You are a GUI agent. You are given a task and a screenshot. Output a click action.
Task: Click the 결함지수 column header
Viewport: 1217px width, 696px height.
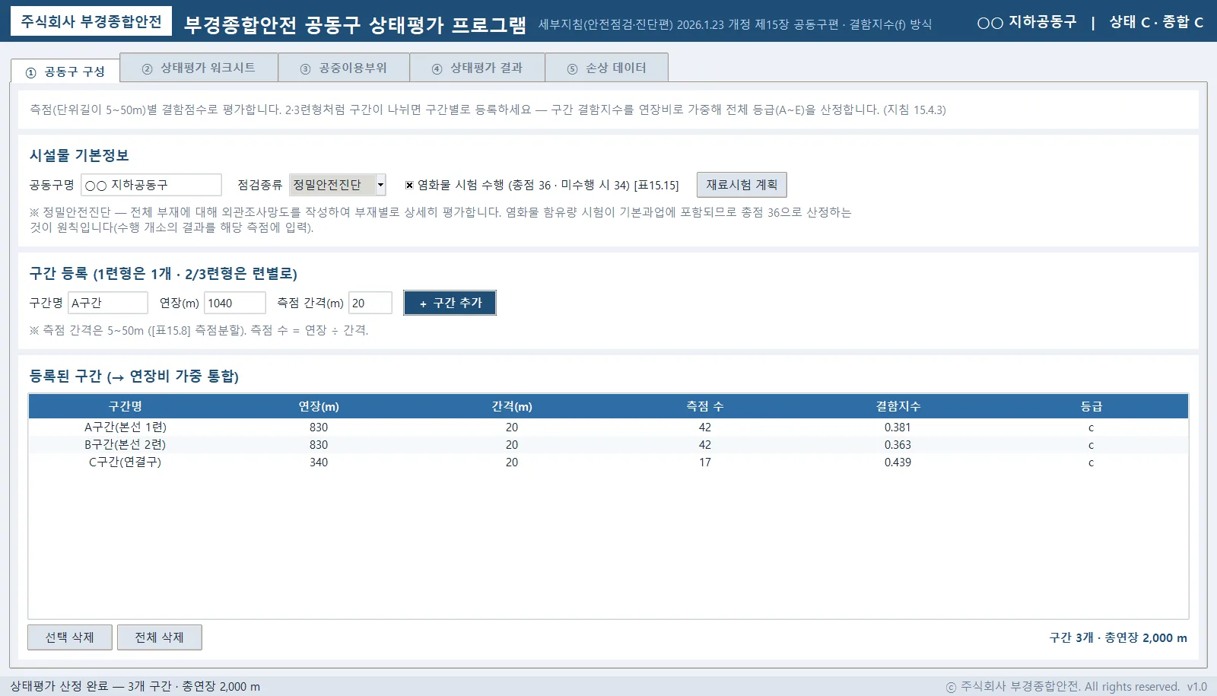(x=898, y=406)
